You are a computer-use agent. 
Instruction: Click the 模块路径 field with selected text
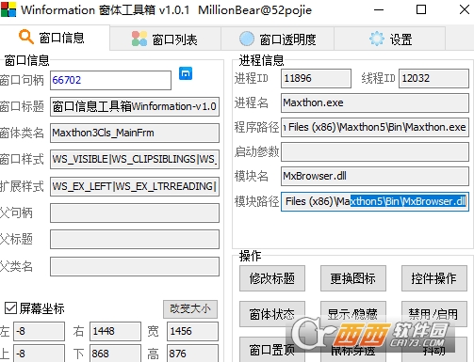point(375,201)
